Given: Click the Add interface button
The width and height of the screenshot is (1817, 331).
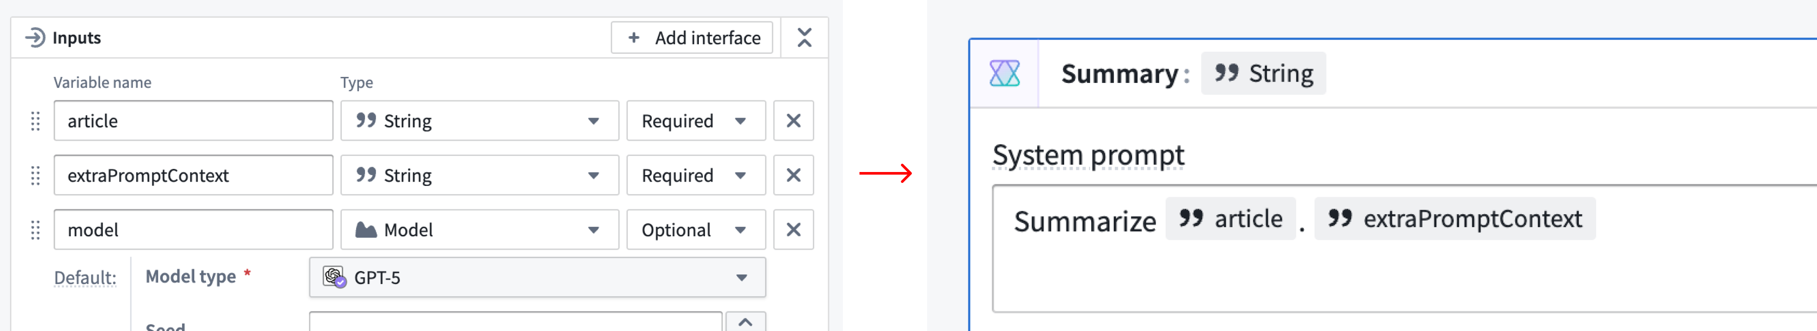Looking at the screenshot, I should pyautogui.click(x=691, y=37).
